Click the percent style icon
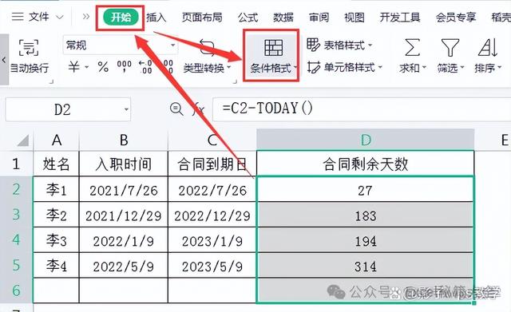The image size is (511, 312). point(103,67)
